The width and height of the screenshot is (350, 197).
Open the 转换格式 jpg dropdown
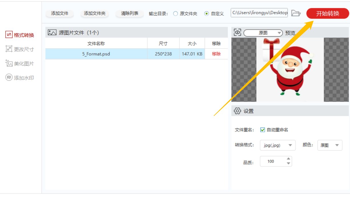point(277,145)
